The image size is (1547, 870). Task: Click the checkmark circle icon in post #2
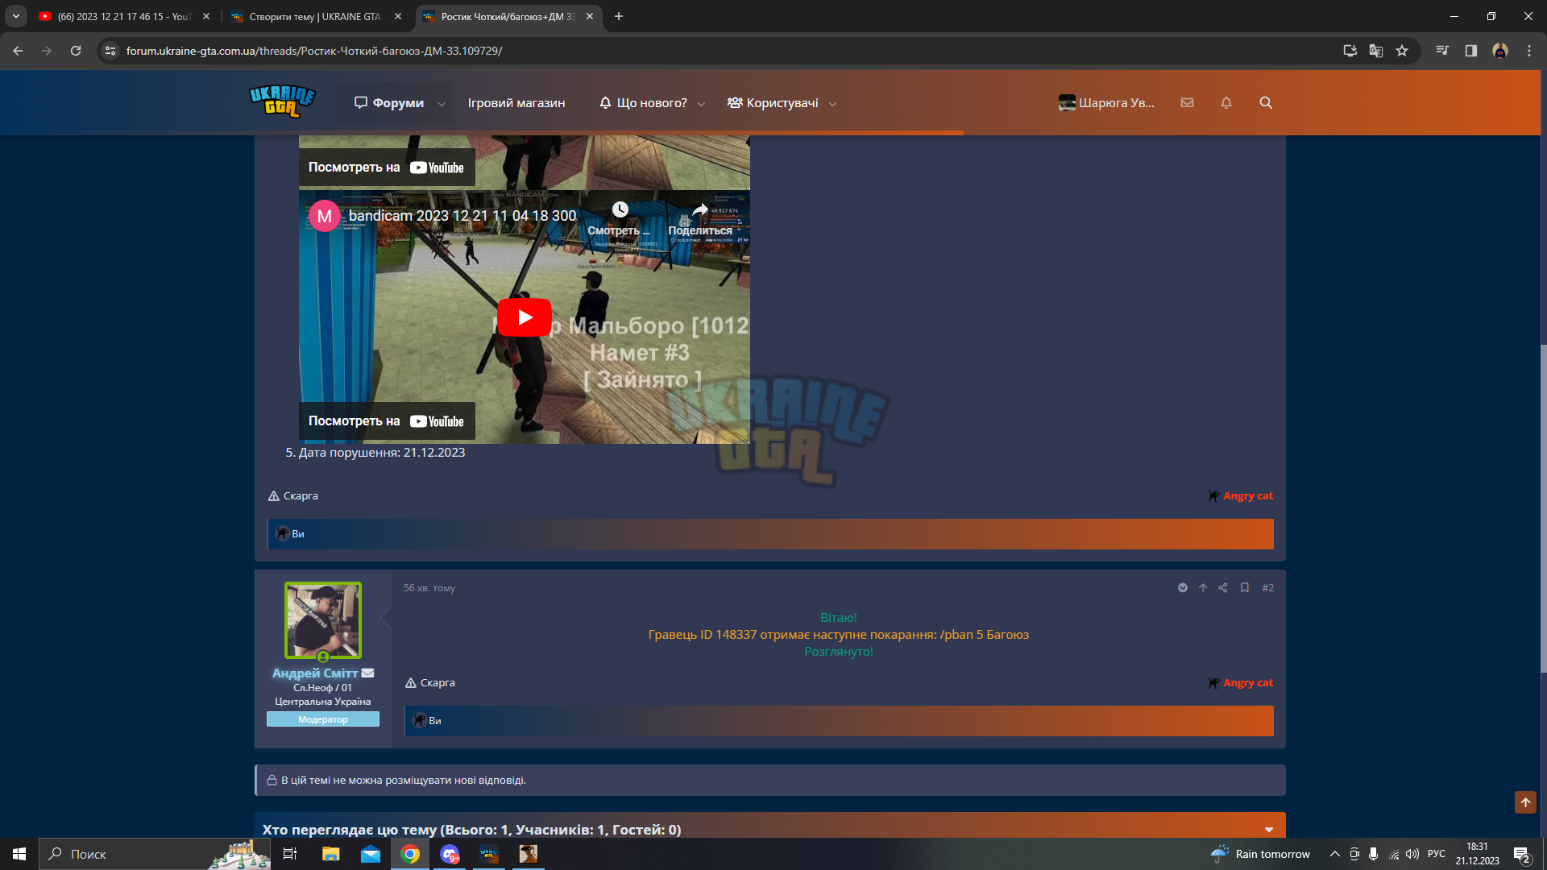click(1183, 588)
